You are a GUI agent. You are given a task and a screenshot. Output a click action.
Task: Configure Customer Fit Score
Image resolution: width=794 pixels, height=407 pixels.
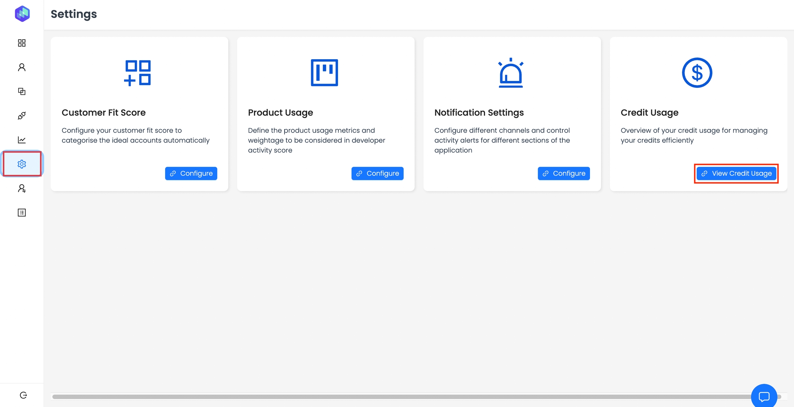tap(191, 174)
